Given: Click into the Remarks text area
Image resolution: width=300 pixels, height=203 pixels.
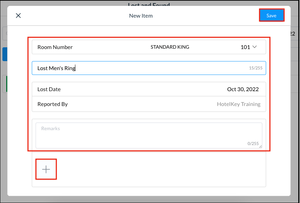Looking at the screenshot, I should pos(149,135).
